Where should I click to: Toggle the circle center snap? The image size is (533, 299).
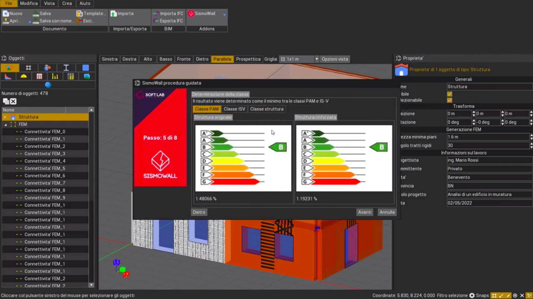[515, 296]
